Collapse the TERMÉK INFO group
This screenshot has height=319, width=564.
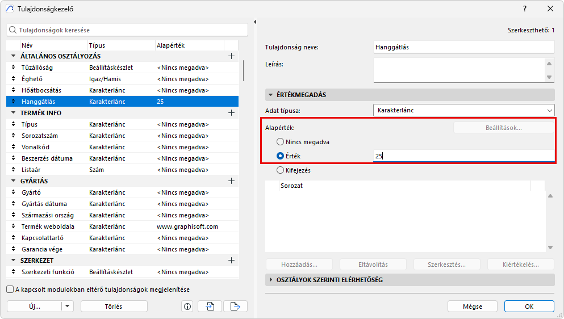click(x=13, y=113)
